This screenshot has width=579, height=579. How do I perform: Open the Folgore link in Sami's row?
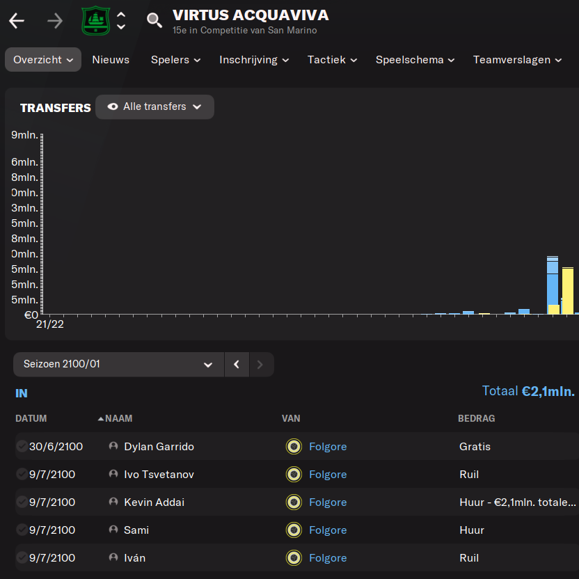[328, 530]
